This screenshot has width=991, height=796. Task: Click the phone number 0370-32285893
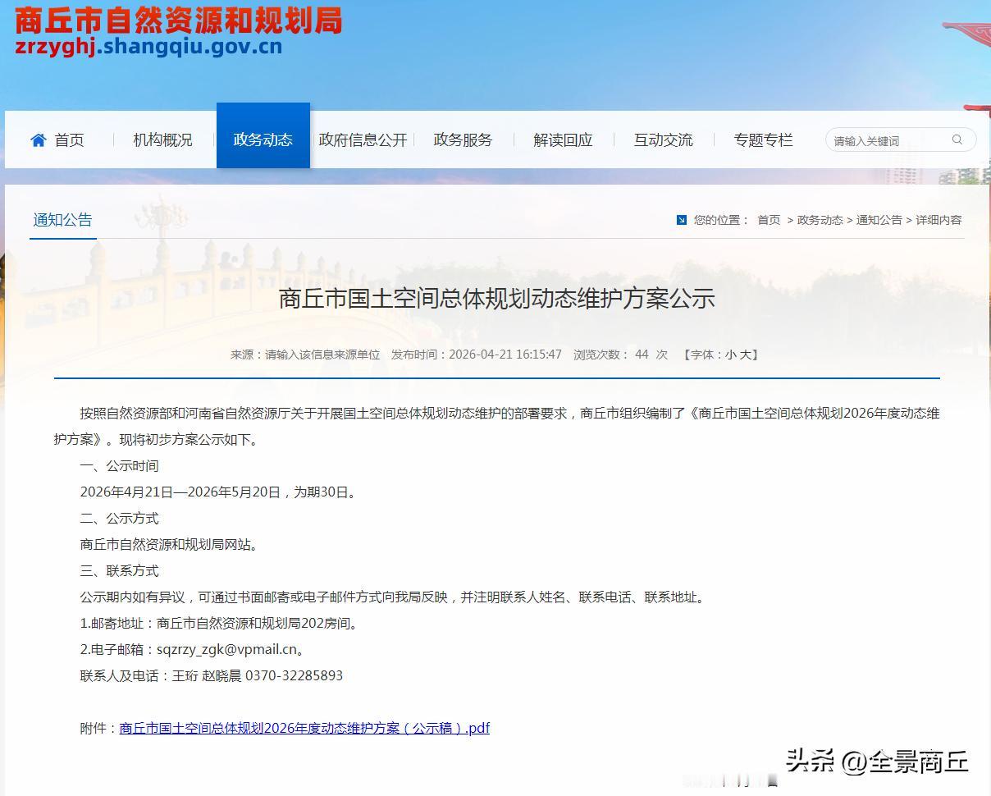294,675
